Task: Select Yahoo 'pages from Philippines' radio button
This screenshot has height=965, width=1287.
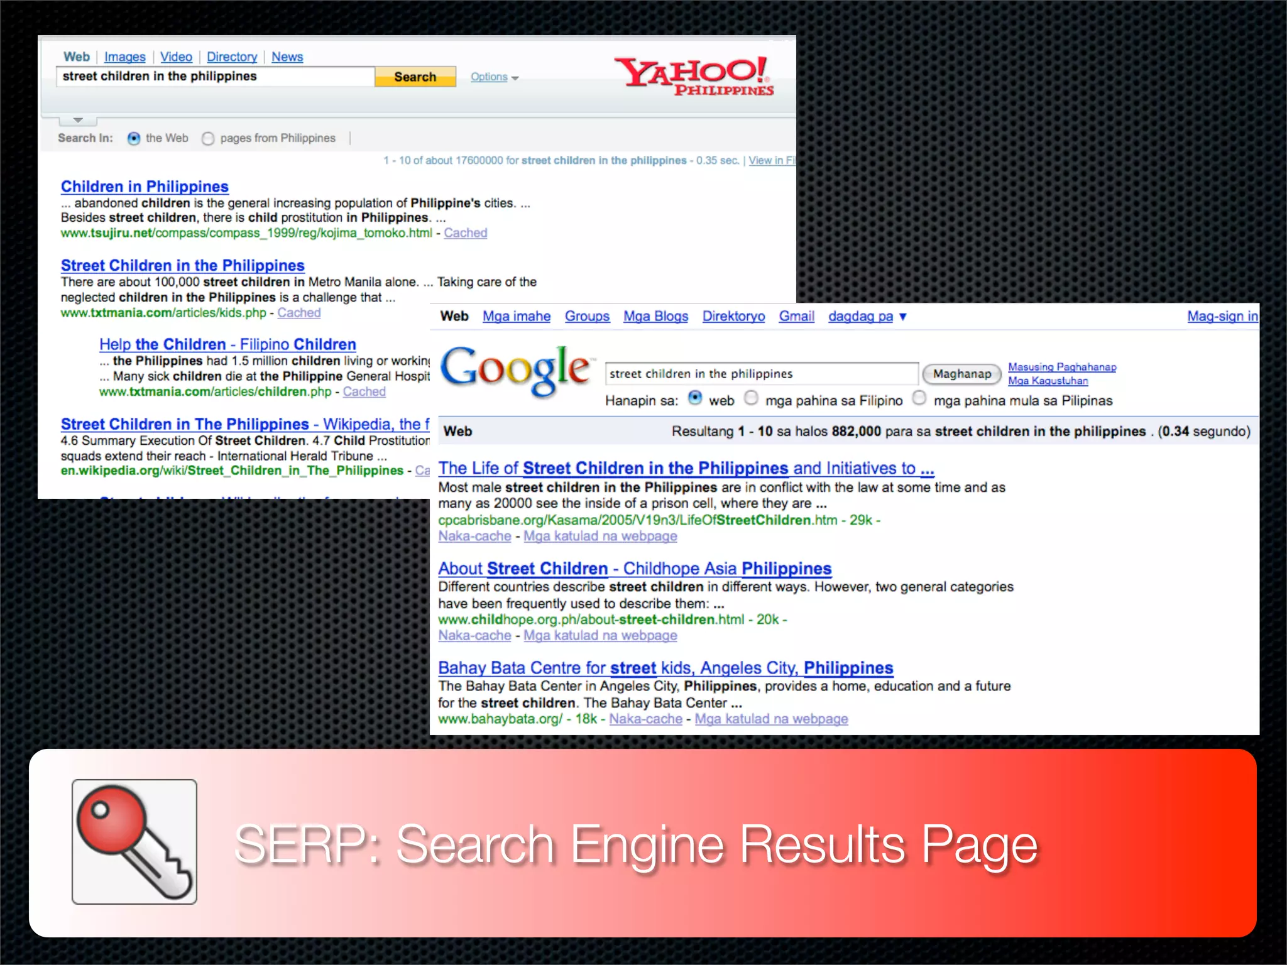Action: 208,138
